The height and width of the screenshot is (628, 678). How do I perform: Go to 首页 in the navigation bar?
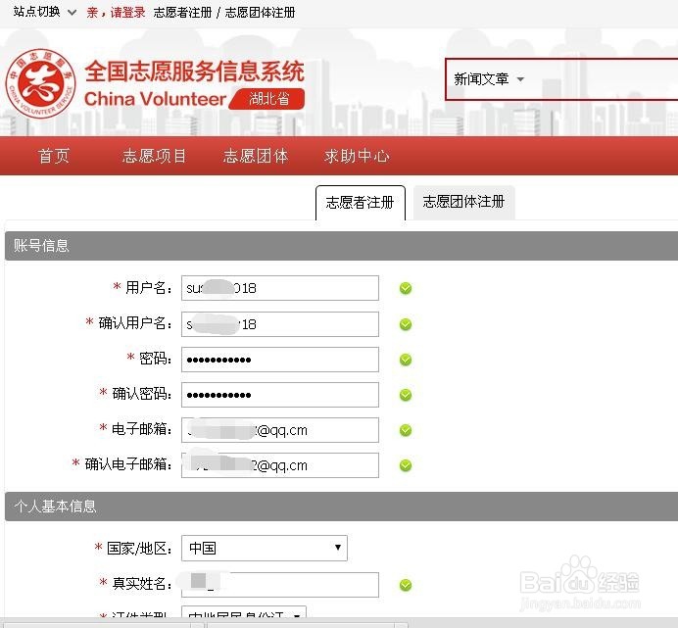pyautogui.click(x=54, y=156)
